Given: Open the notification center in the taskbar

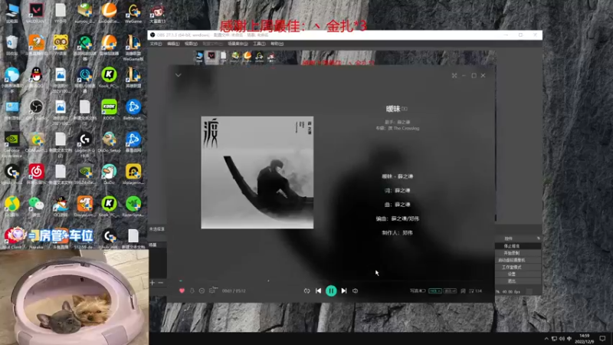Looking at the screenshot, I should tap(602, 338).
